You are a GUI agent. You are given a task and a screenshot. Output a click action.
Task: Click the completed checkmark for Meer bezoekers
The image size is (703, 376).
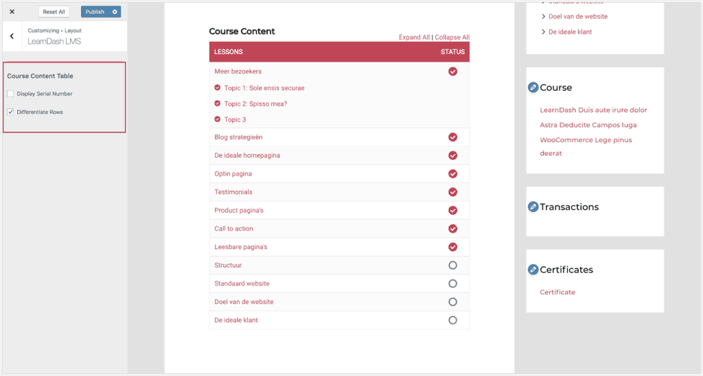coord(453,71)
